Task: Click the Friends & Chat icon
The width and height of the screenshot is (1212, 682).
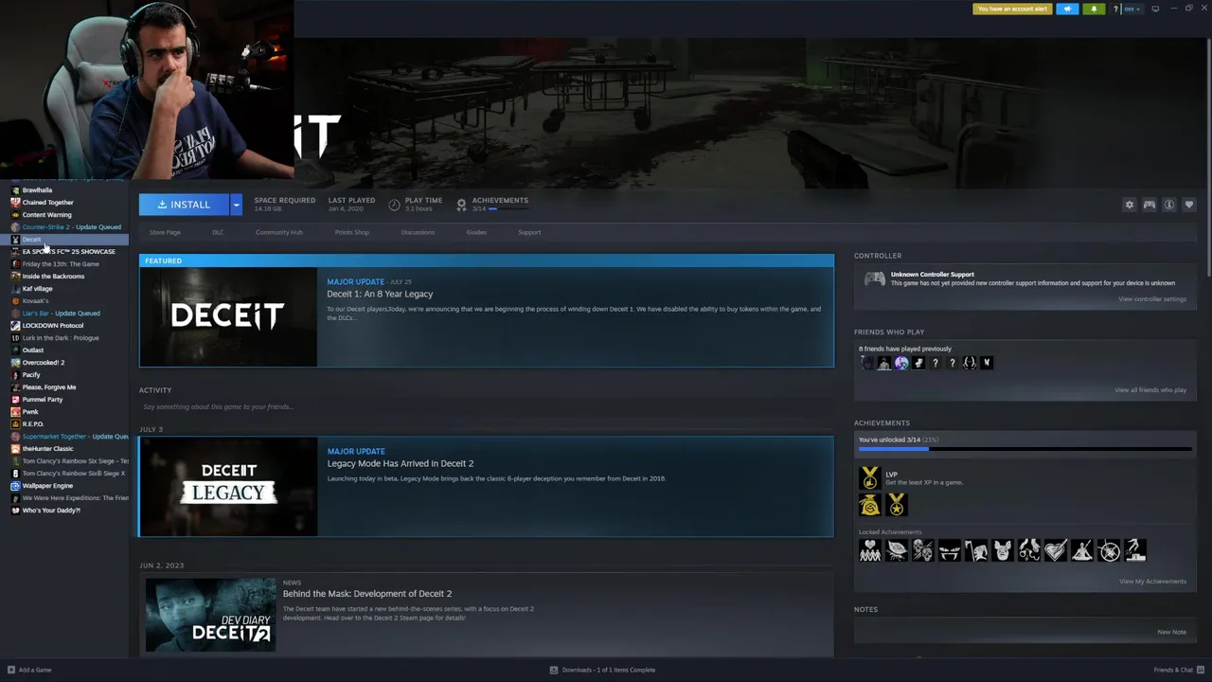Action: [1199, 670]
